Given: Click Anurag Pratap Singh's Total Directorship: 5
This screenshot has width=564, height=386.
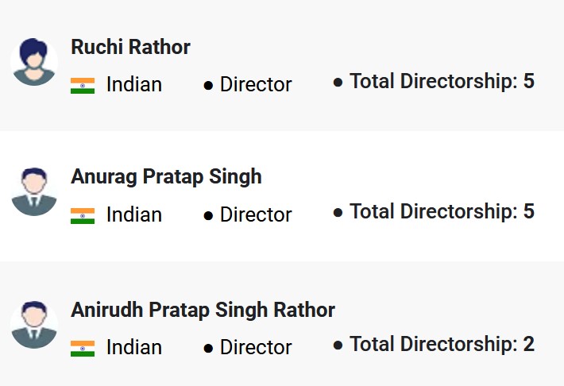Looking at the screenshot, I should (x=442, y=211).
